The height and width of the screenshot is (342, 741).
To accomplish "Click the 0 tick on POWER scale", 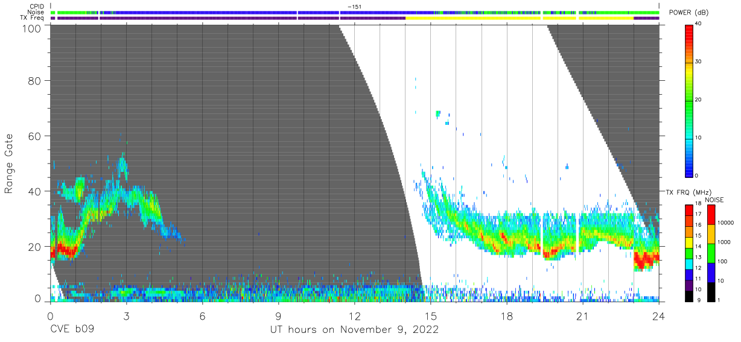I will [x=697, y=176].
